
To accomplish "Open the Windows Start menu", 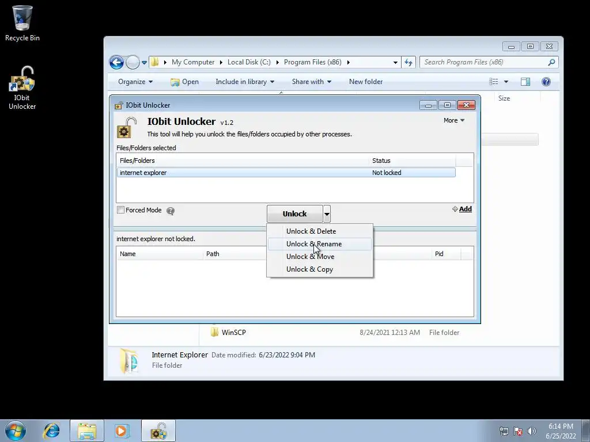I will click(16, 430).
